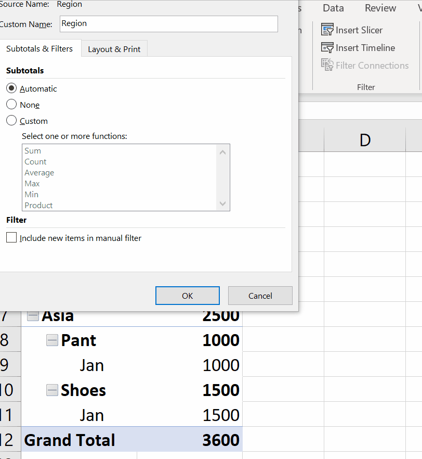Select the None subtotals option
Image resolution: width=422 pixels, height=459 pixels.
click(x=11, y=105)
